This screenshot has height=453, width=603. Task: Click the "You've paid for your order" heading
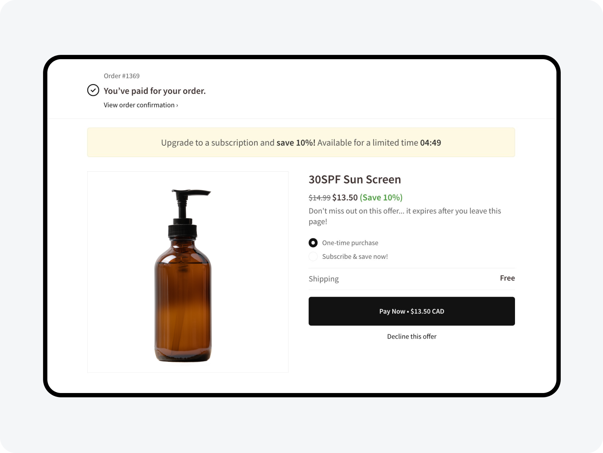(x=155, y=91)
